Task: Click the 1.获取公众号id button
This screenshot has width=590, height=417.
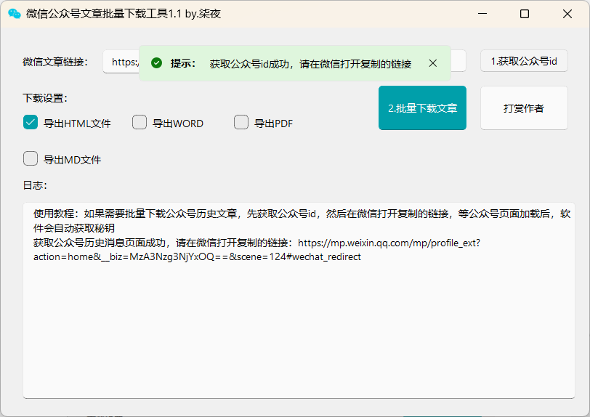Action: coord(524,61)
